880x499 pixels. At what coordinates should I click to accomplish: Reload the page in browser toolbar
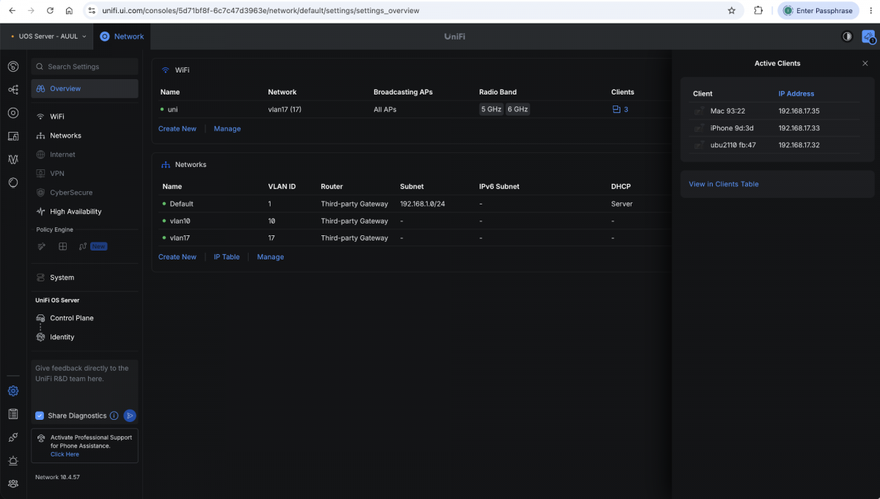point(50,11)
